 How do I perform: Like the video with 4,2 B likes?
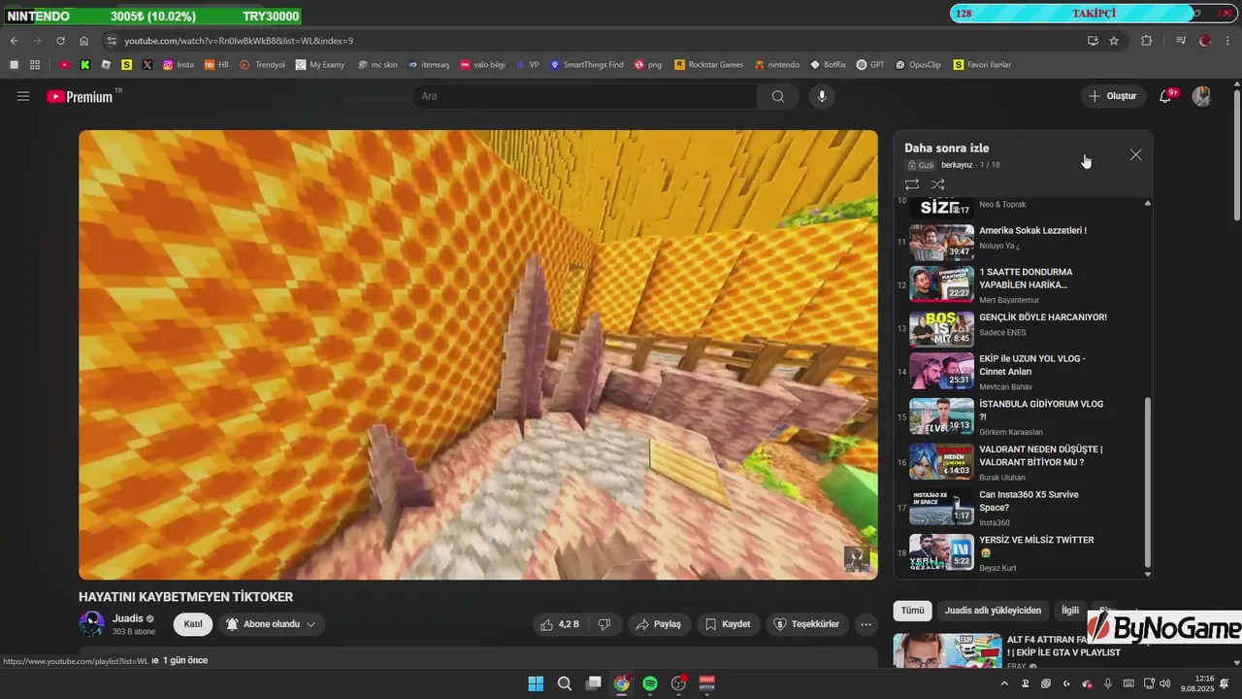click(x=562, y=624)
